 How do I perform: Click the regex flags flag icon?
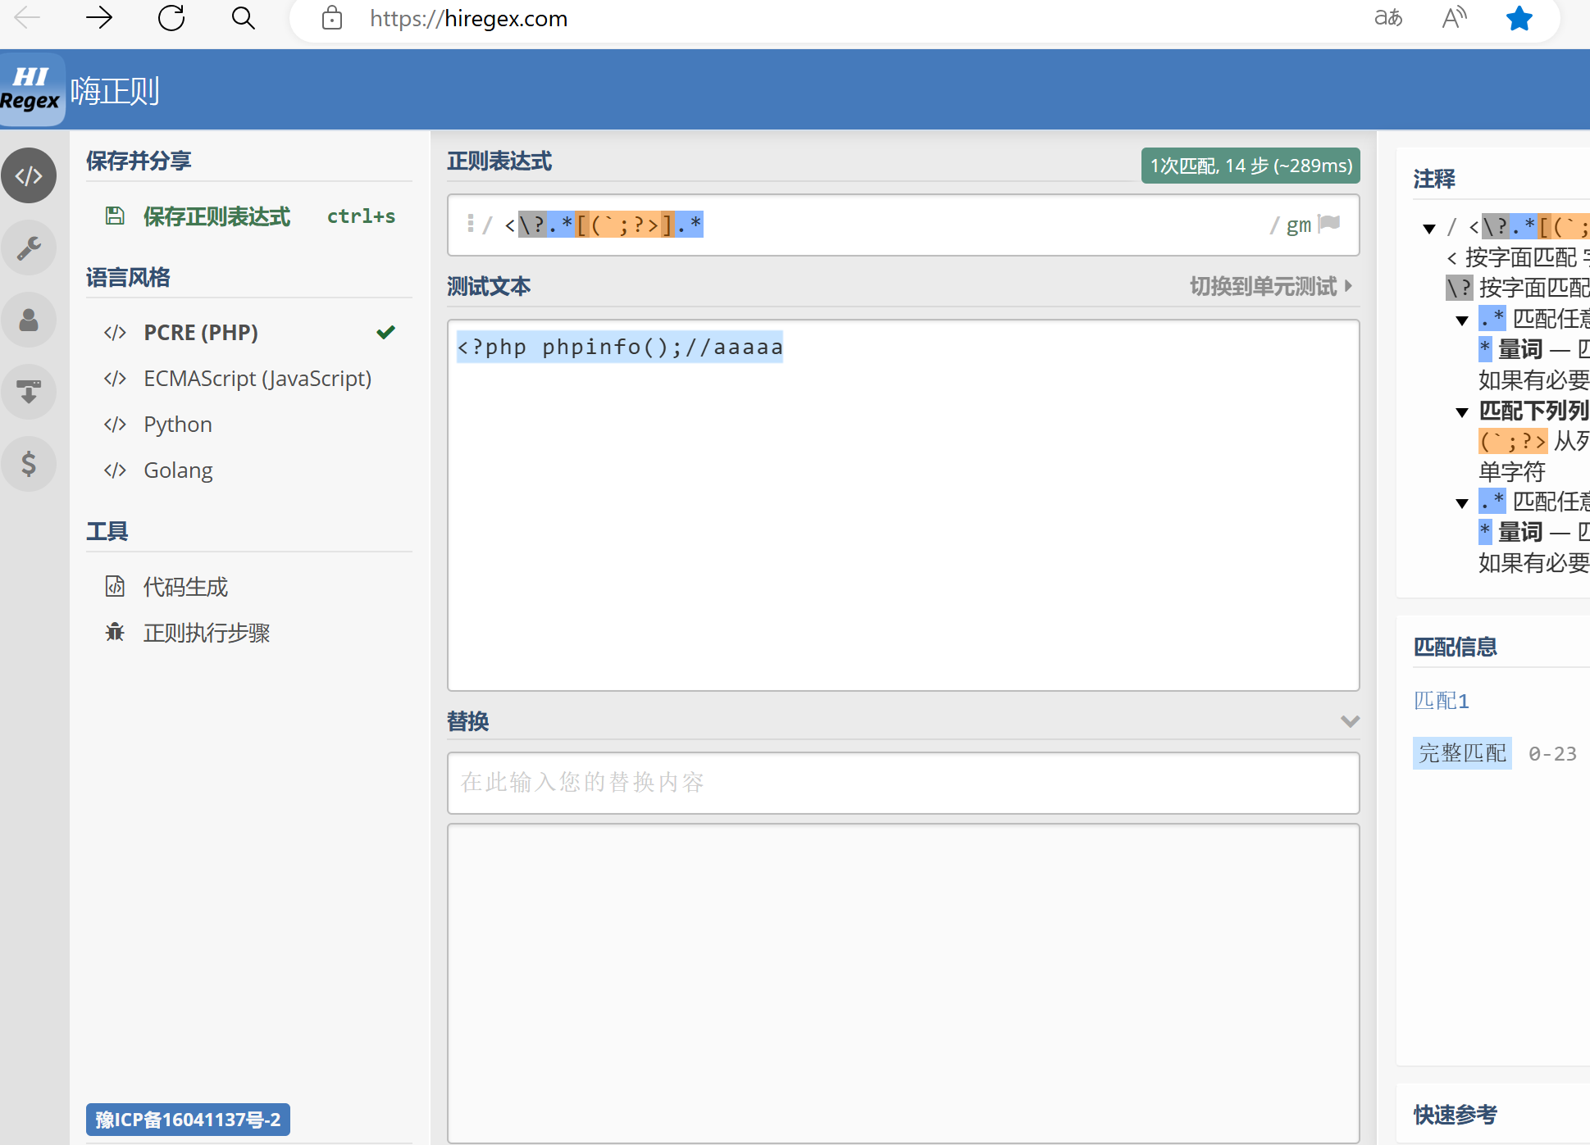[x=1329, y=224]
